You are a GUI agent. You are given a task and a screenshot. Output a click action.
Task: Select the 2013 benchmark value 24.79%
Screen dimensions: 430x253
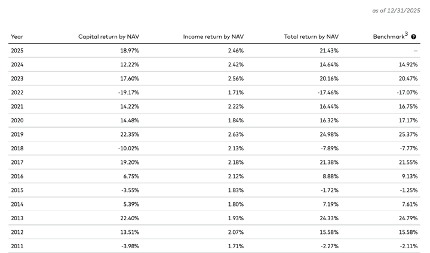408,218
